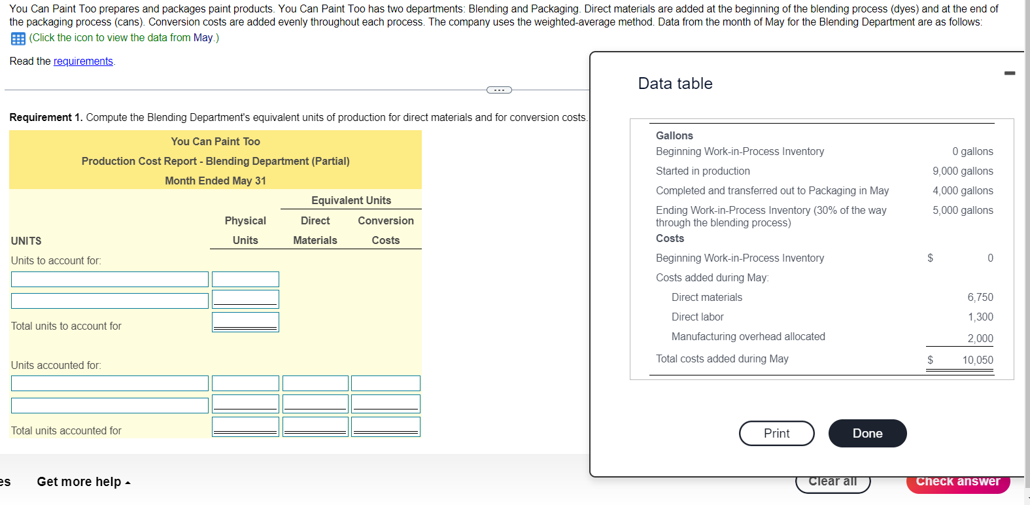Open the requirements link
The height and width of the screenshot is (505, 1030).
(83, 61)
